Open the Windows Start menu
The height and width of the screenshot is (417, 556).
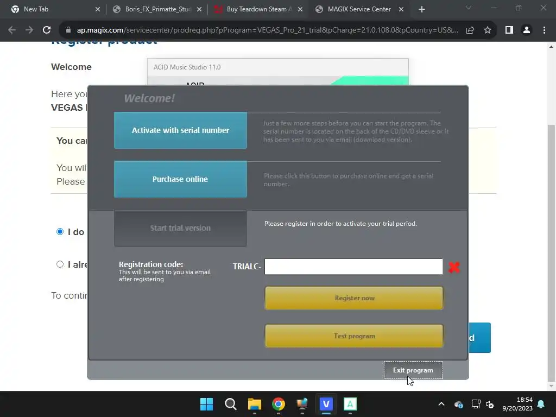(x=206, y=404)
